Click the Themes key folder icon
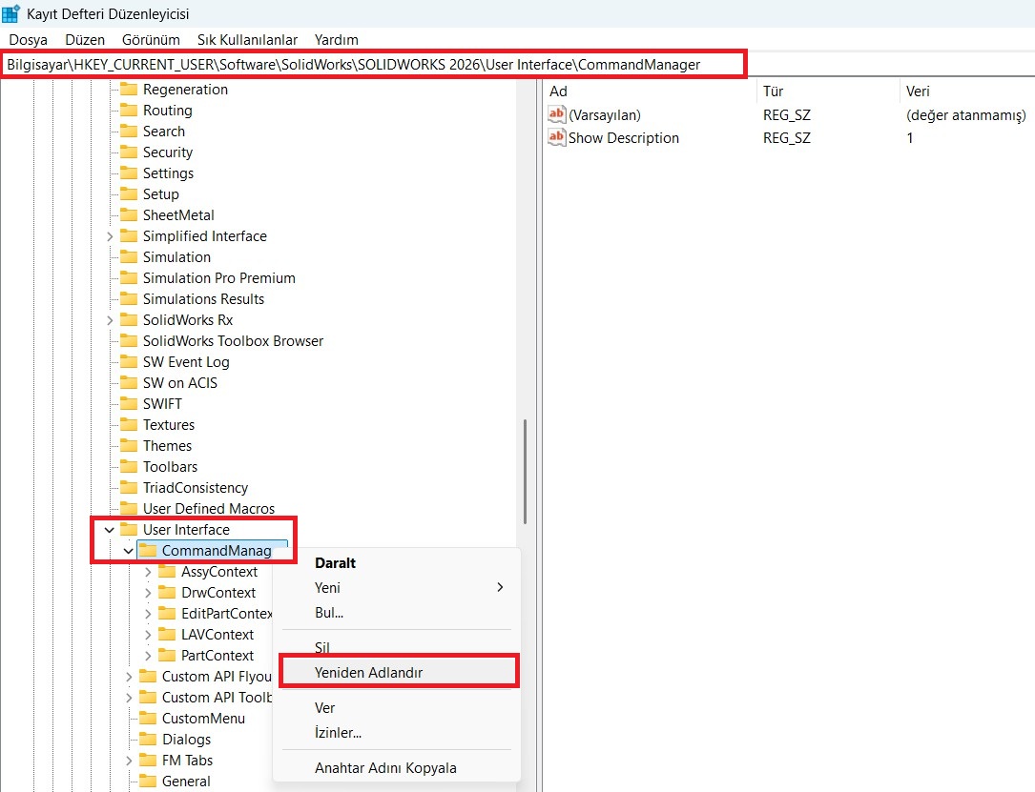Screen dimensions: 1035x792 (x=129, y=445)
